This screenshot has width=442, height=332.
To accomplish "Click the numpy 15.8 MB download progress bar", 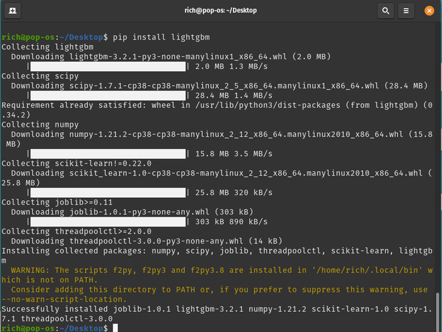I will [108, 154].
